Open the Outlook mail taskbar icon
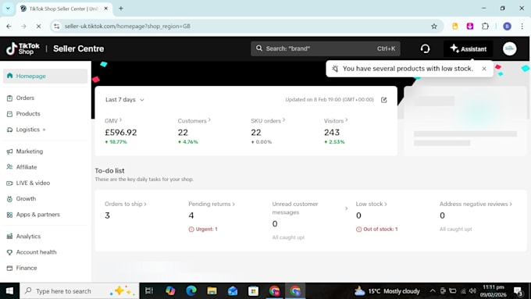Image resolution: width=531 pixels, height=299 pixels. point(233,291)
